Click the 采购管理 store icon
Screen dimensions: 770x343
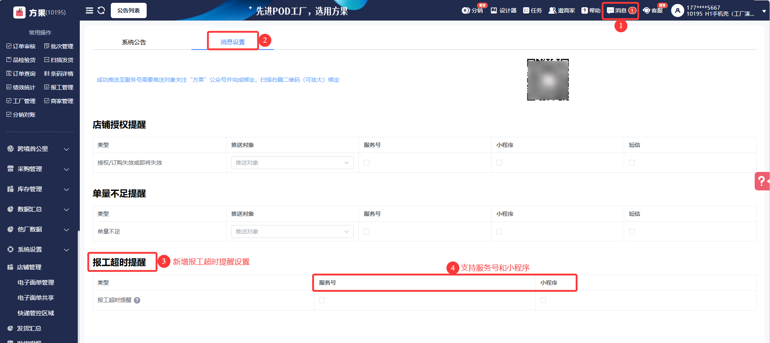10,169
